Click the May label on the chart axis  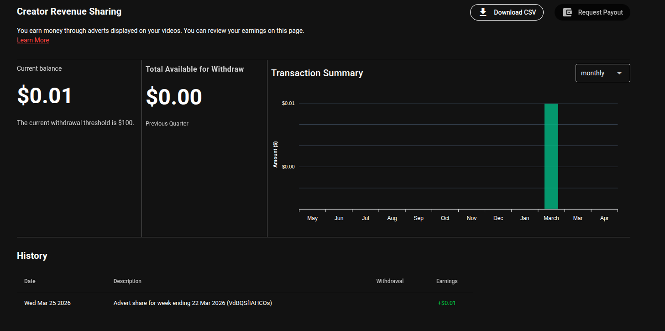point(312,218)
